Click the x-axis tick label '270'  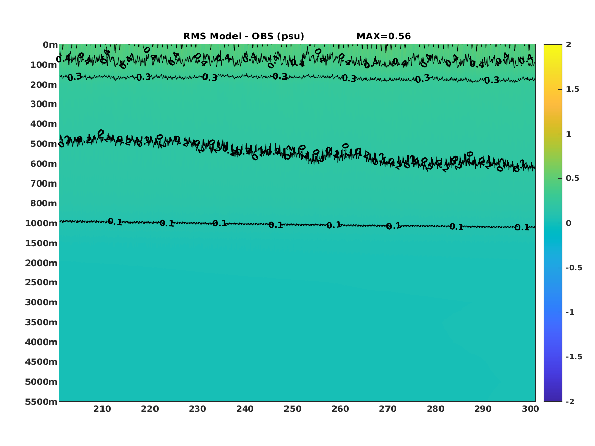point(388,409)
